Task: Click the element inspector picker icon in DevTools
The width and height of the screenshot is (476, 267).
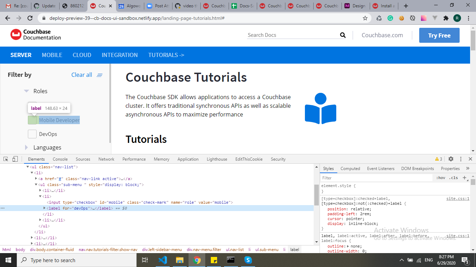Action: pyautogui.click(x=6, y=159)
